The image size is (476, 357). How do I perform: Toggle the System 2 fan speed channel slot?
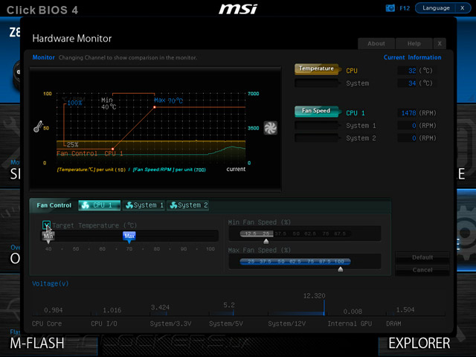pyautogui.click(x=316, y=138)
